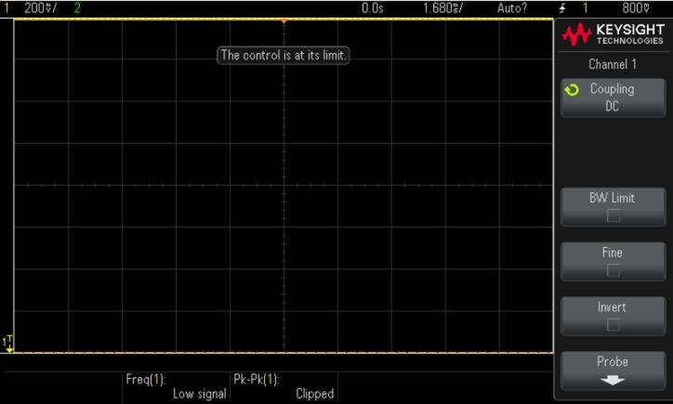Click the Pk-Pk(1) Clipped measurement
This screenshot has width=673, height=404.
tap(282, 386)
